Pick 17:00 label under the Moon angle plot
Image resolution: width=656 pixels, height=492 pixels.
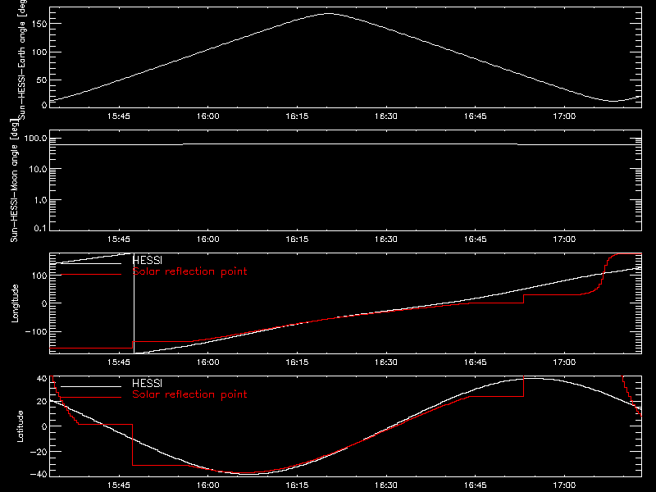[564, 239]
